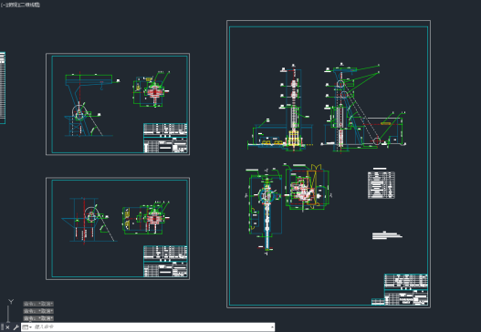
Task: Select the title block of large right sheet
Action: click(406, 289)
